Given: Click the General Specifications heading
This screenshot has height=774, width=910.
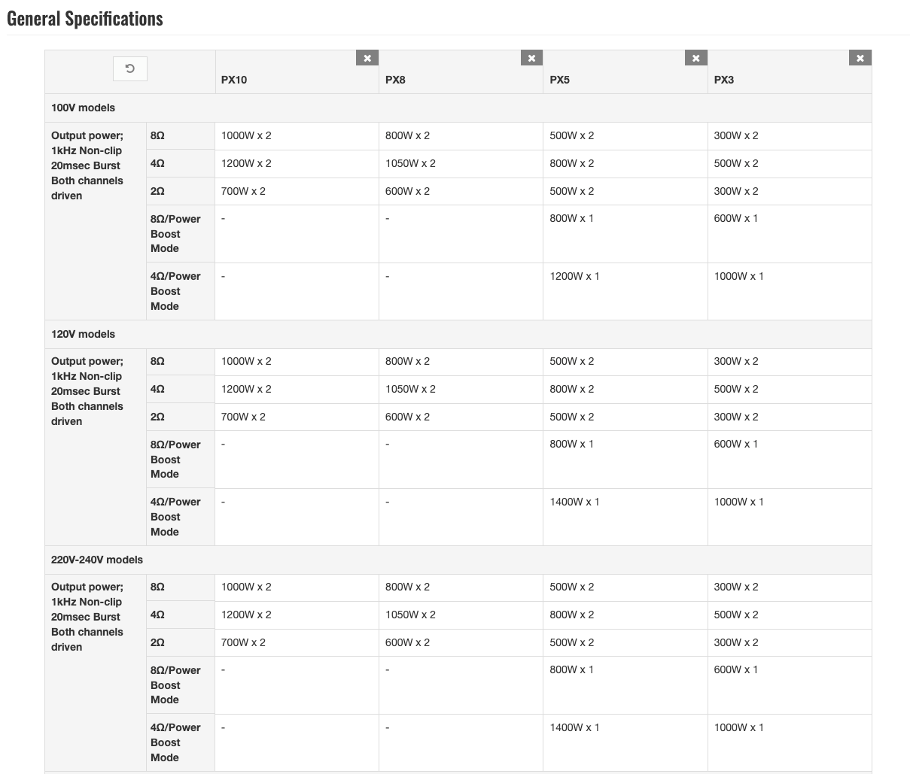Looking at the screenshot, I should click(85, 19).
